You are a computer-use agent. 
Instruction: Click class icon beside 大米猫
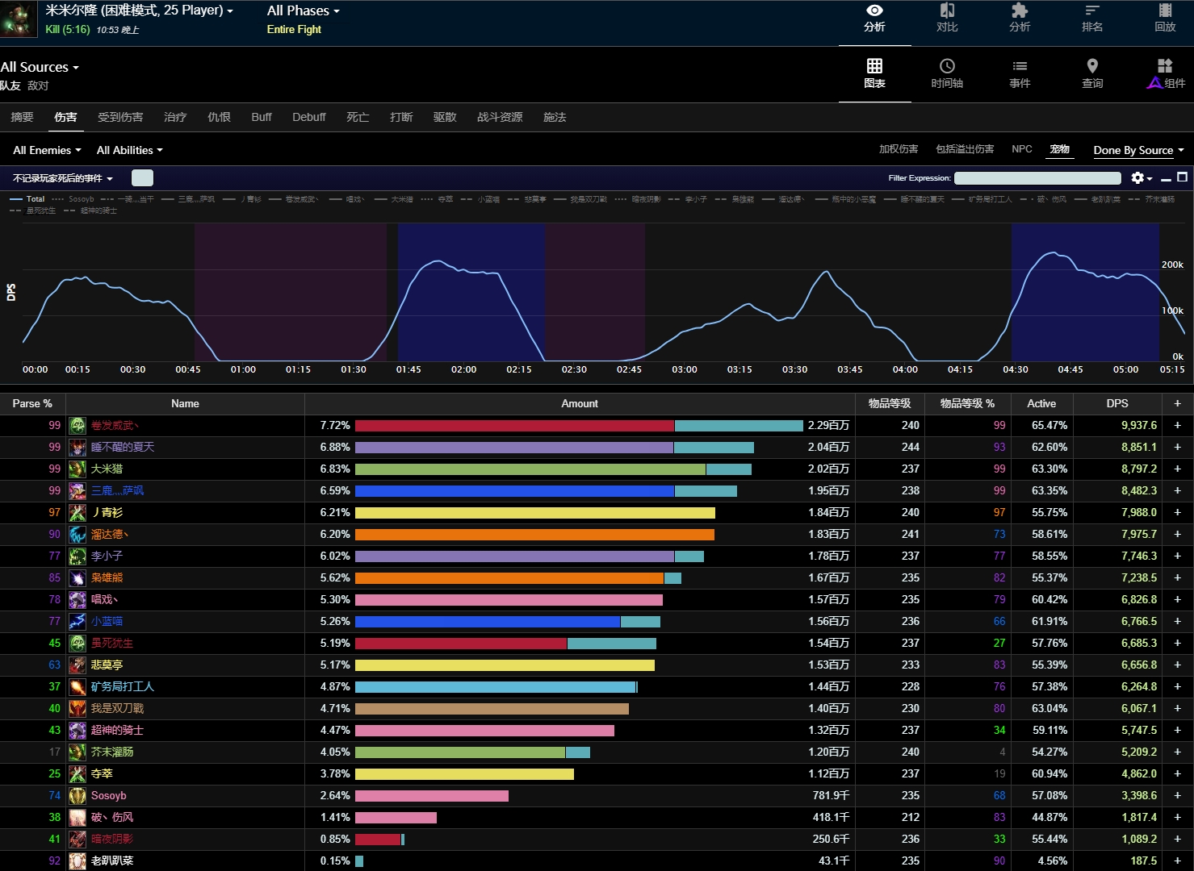coord(78,469)
